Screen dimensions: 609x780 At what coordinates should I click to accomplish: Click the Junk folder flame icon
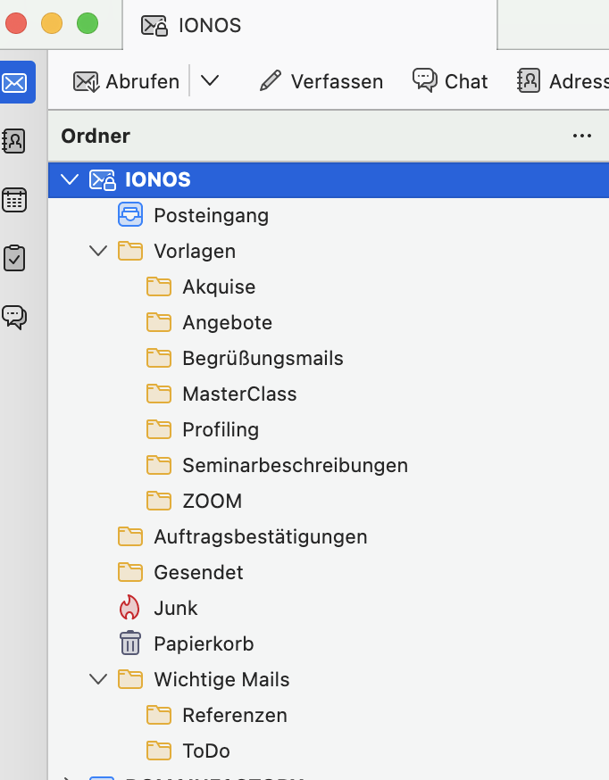[x=130, y=608]
